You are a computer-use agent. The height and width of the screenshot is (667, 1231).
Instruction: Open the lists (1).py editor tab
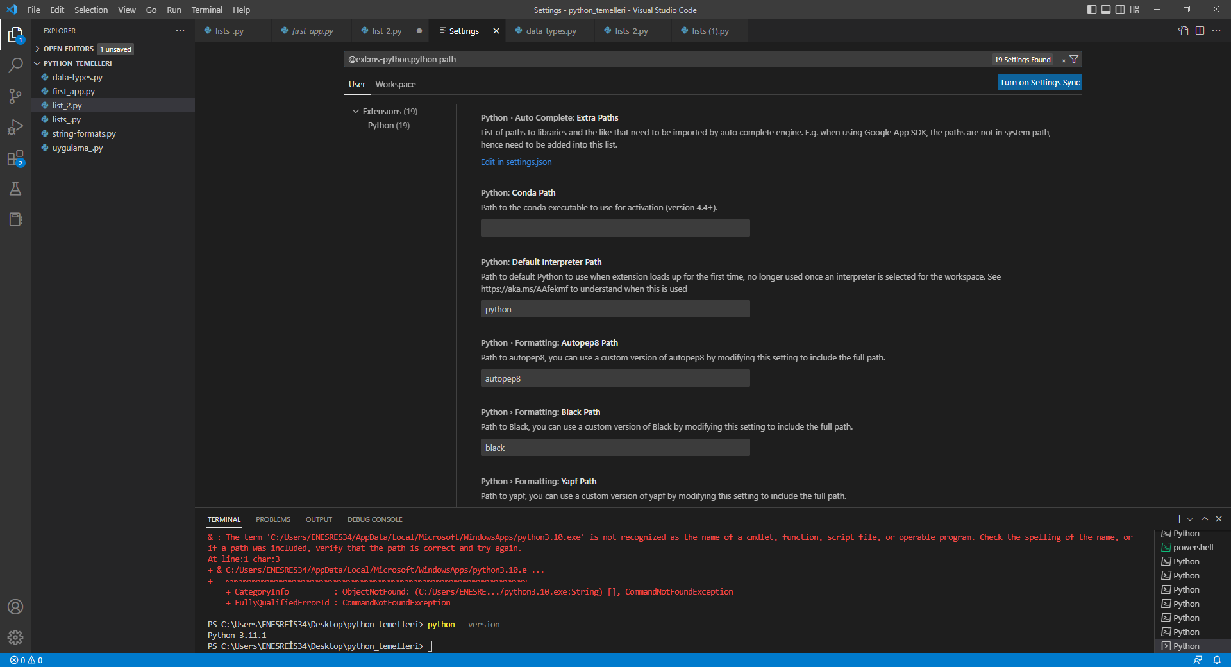coord(710,31)
